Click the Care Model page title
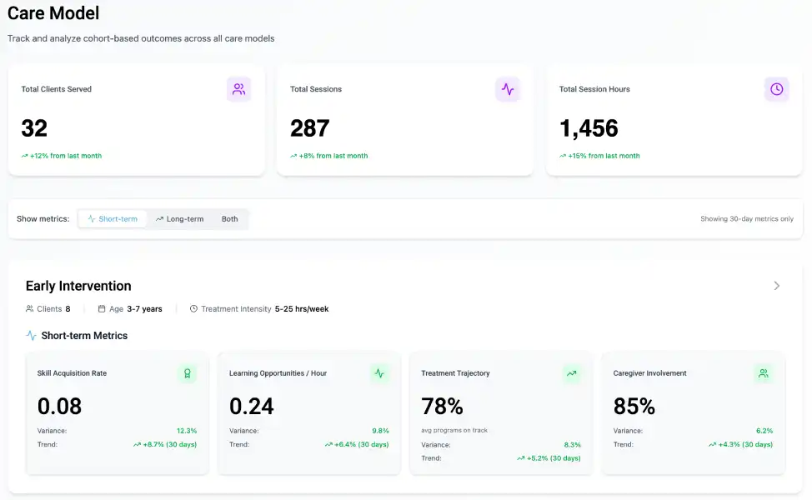The height and width of the screenshot is (500, 812). (53, 13)
